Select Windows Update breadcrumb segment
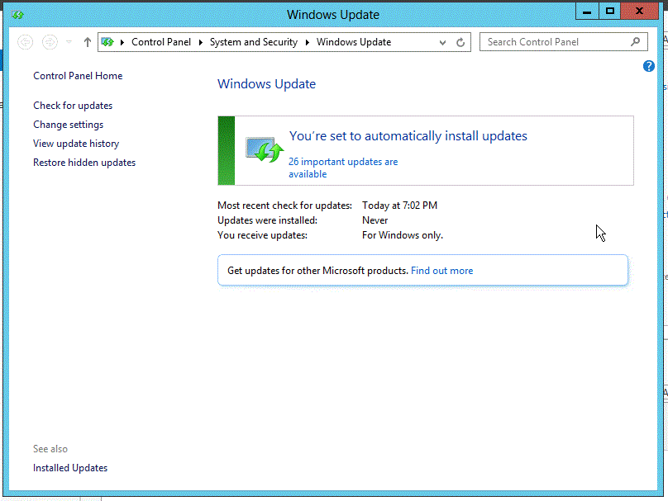668x501 pixels. tap(354, 42)
